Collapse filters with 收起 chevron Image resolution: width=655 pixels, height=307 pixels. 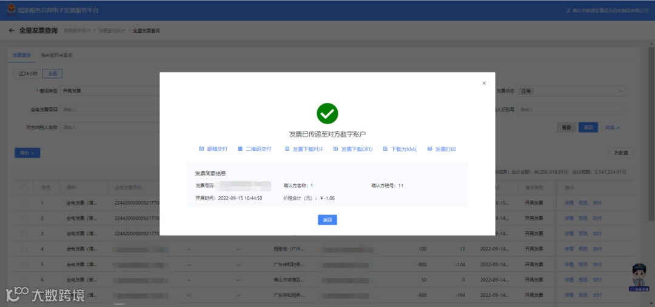(x=613, y=128)
